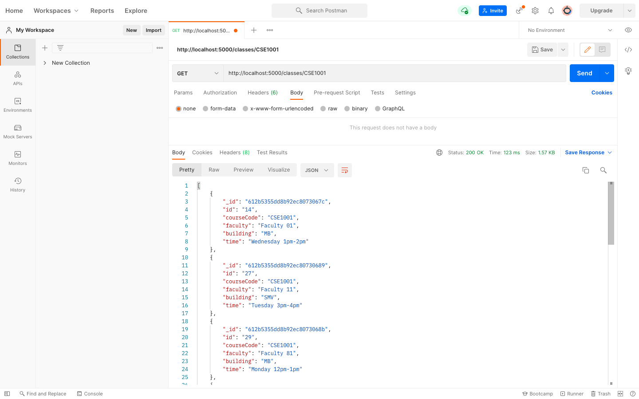Viewport: 639px width, 399px height.
Task: Send the request
Action: point(584,73)
